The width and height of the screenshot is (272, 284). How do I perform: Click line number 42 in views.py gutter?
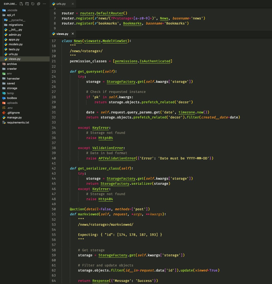point(54,168)
